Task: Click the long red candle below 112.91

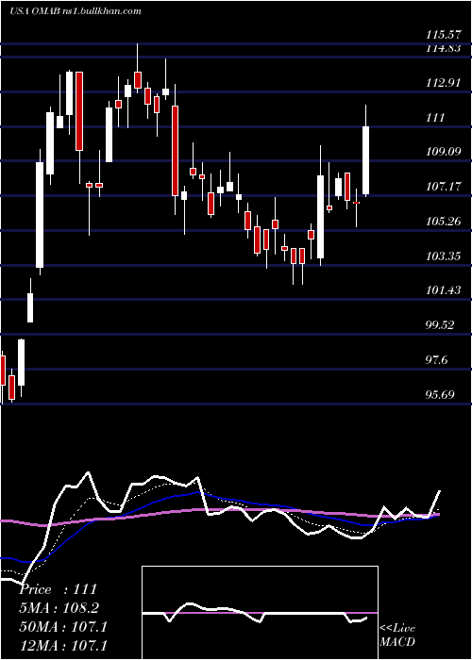Action: 175,151
